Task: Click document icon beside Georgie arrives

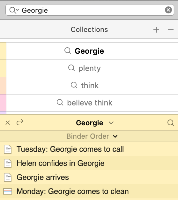Action: [x=8, y=177]
